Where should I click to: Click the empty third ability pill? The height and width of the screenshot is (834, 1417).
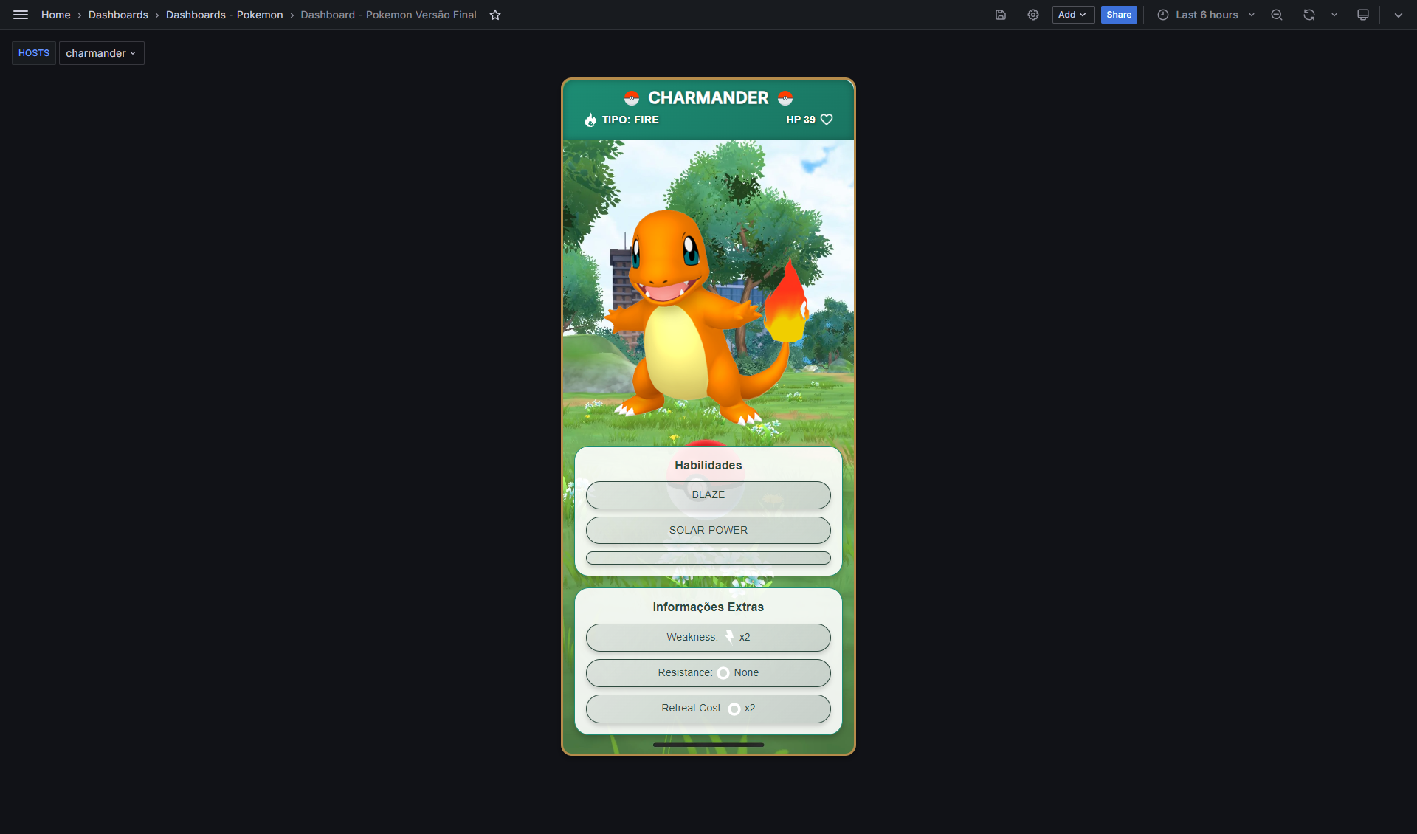pos(708,558)
